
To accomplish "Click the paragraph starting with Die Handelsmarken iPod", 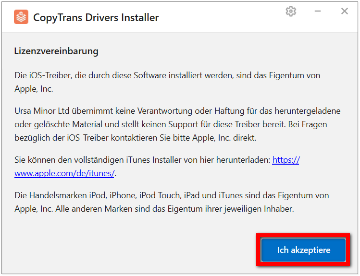I will coord(172,202).
